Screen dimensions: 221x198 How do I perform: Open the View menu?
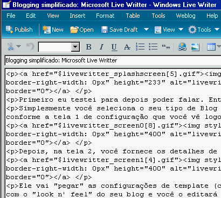53,16
